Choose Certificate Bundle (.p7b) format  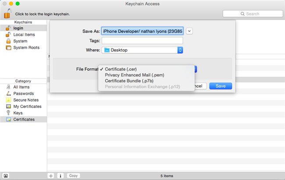[x=146, y=81]
